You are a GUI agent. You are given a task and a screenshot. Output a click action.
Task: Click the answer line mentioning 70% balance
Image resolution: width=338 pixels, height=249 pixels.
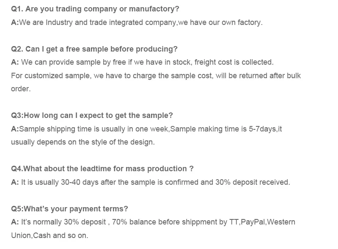pyautogui.click(x=153, y=222)
